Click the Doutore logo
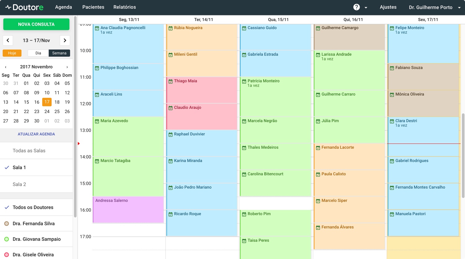This screenshot has width=465, height=259. (24, 7)
